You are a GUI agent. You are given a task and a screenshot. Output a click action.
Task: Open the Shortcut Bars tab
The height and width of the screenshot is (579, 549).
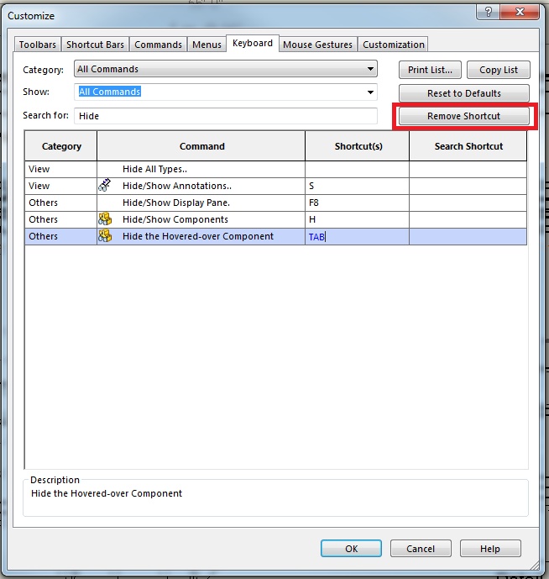[x=95, y=45]
